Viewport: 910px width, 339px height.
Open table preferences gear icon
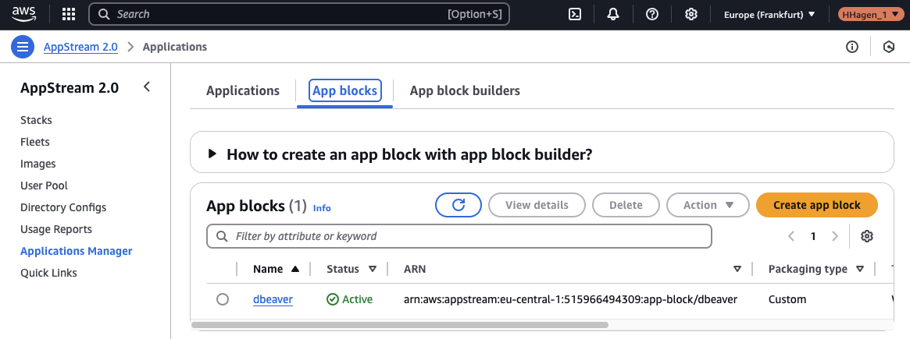pyautogui.click(x=866, y=236)
